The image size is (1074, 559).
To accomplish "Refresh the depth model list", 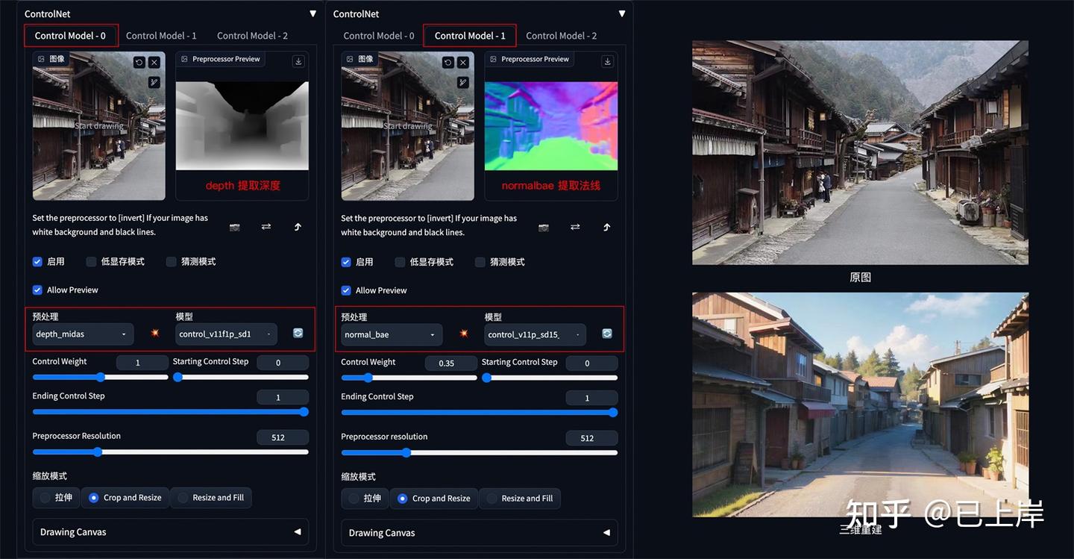I will (x=298, y=334).
